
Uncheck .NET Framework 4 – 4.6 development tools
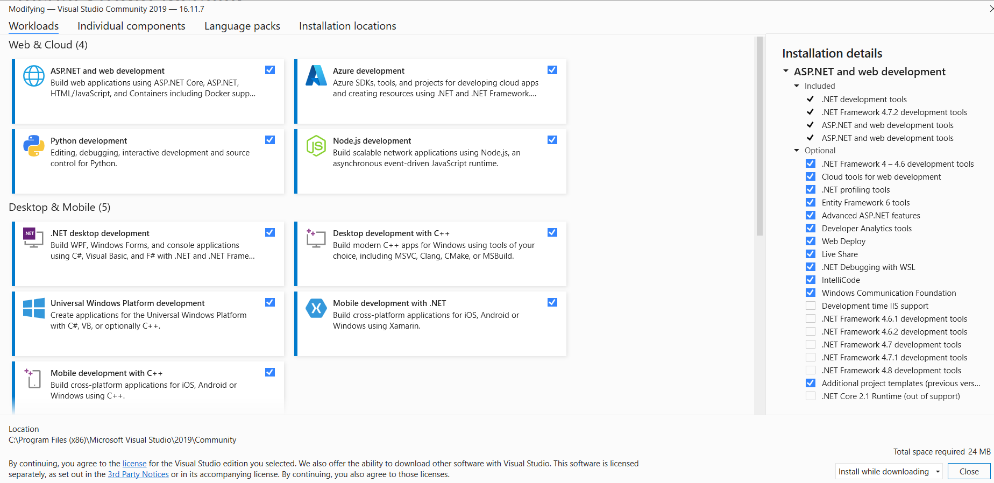811,164
